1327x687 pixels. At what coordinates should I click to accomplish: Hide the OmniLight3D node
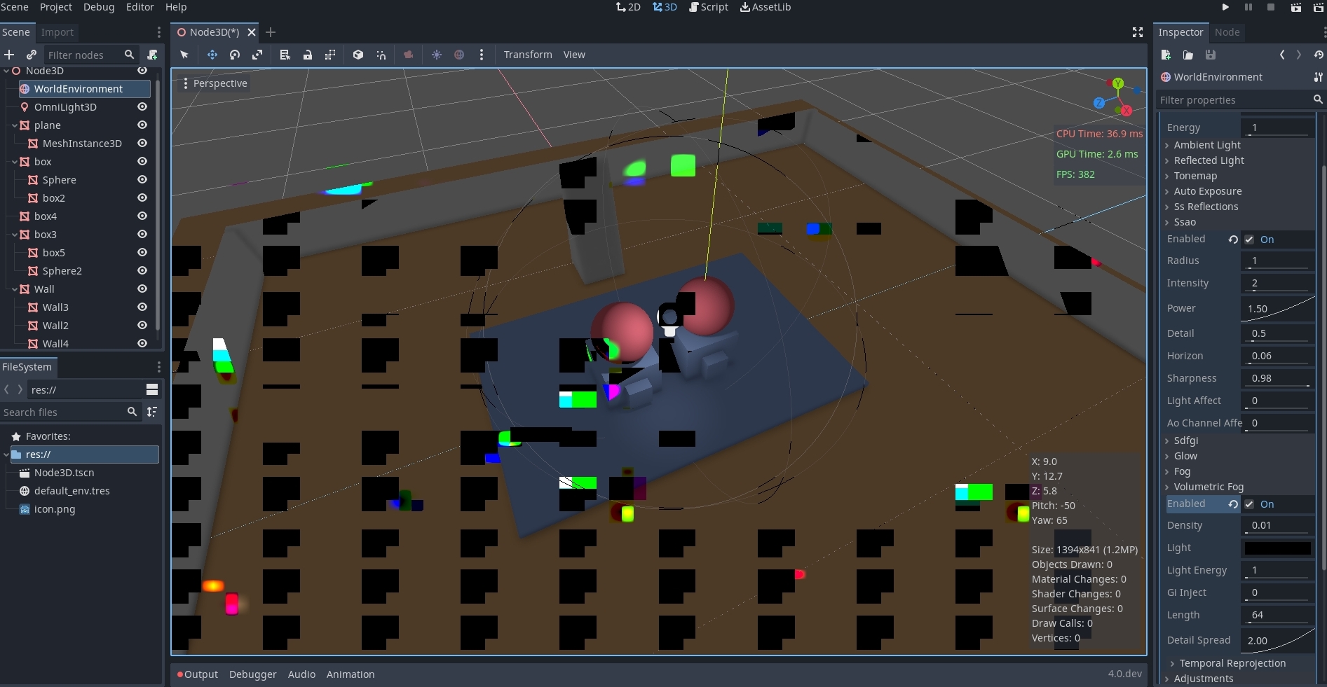point(142,106)
